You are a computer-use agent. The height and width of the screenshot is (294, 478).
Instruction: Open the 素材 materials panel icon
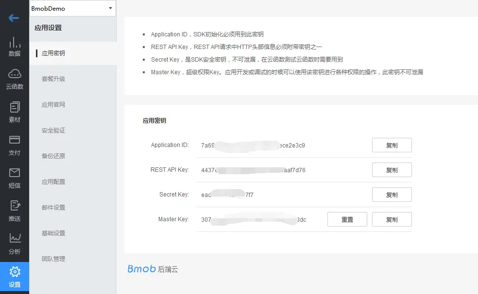pyautogui.click(x=15, y=112)
